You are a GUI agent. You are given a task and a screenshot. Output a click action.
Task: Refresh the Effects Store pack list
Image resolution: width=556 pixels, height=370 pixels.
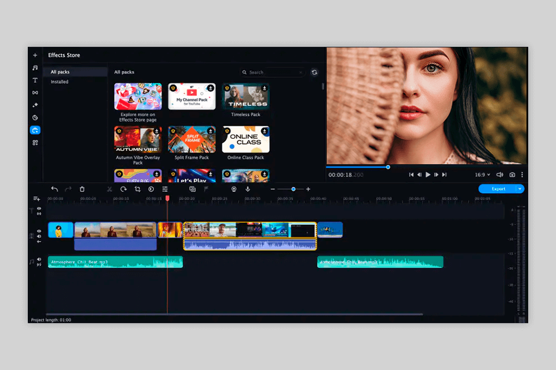point(314,72)
